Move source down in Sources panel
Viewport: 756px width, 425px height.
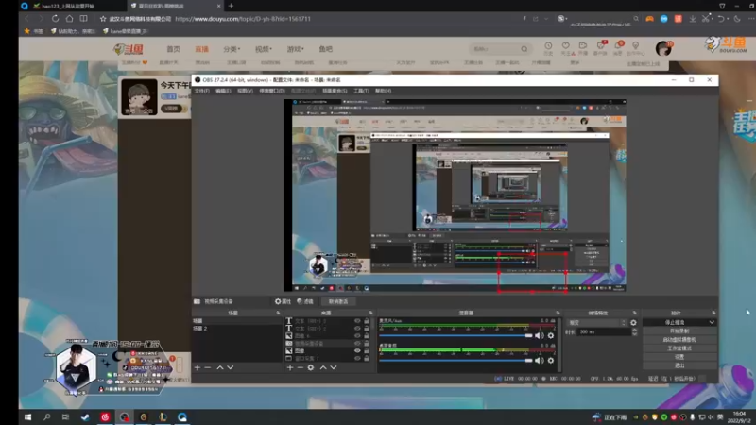(x=334, y=367)
